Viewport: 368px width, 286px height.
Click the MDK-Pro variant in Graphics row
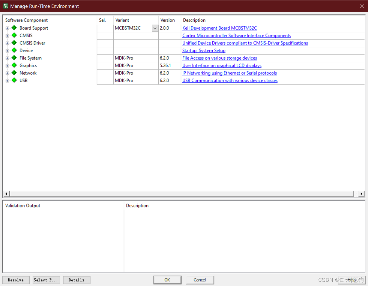pos(124,66)
